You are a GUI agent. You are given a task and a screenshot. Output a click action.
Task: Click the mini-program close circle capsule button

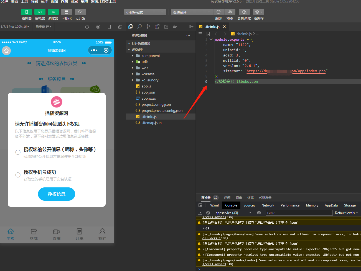point(106,50)
